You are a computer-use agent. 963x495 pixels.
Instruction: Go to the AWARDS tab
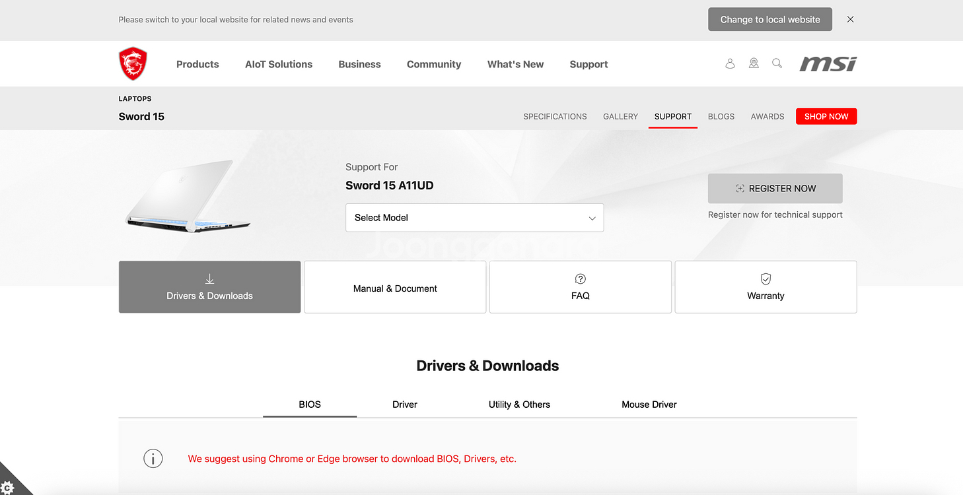767,117
